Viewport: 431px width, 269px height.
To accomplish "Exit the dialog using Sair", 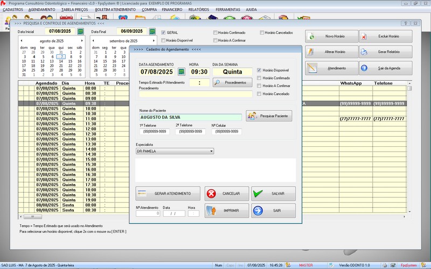I will pos(273,210).
